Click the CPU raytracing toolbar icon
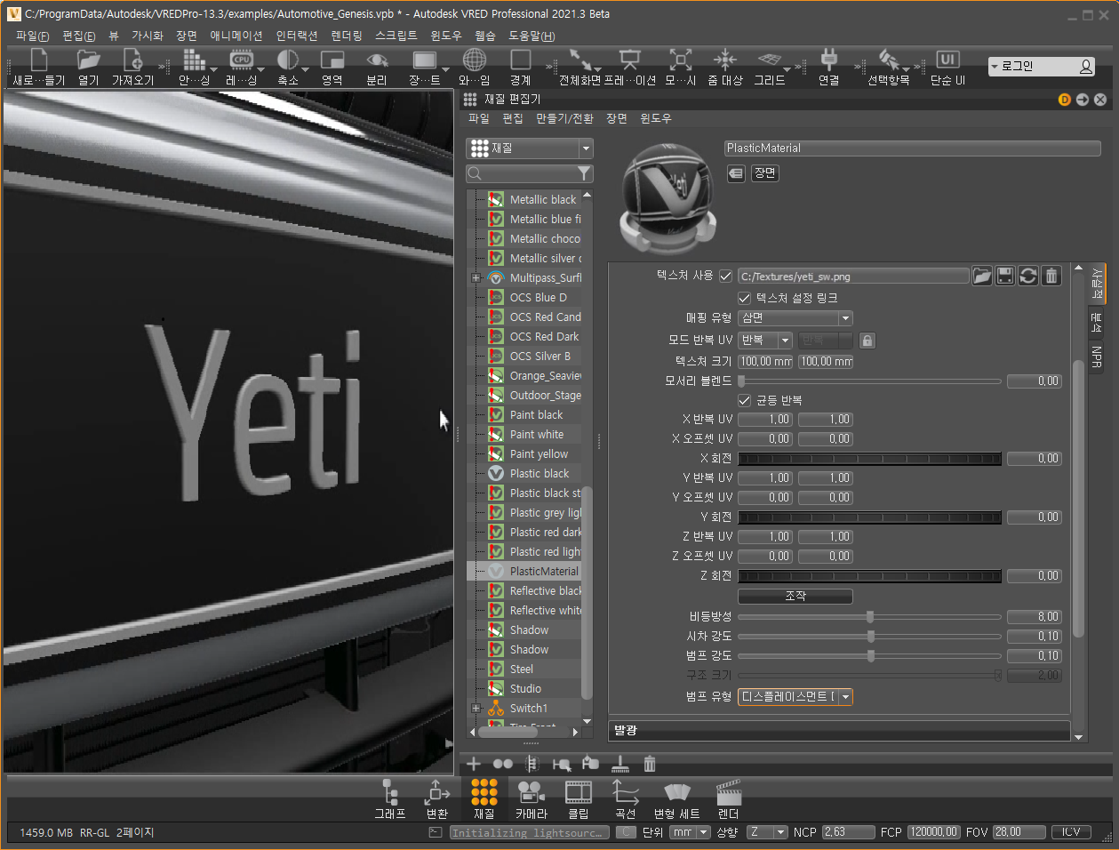This screenshot has width=1119, height=850. point(241,60)
